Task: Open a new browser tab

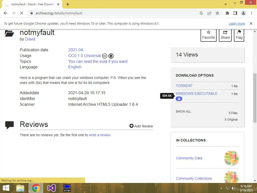Action: [68, 5]
